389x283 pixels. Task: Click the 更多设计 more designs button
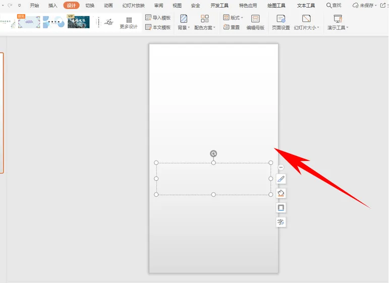click(x=129, y=23)
